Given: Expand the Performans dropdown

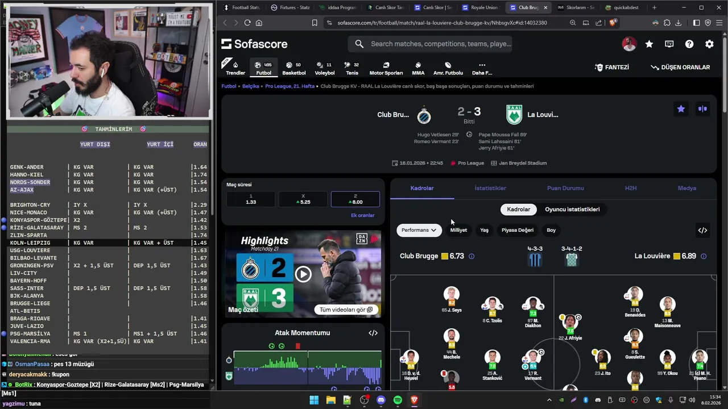Looking at the screenshot, I should [419, 230].
